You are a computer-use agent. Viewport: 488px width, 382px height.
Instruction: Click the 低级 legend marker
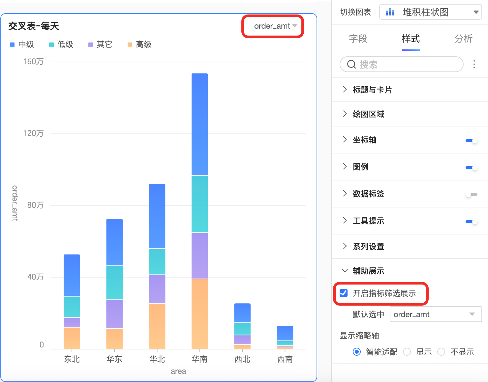[x=51, y=45]
